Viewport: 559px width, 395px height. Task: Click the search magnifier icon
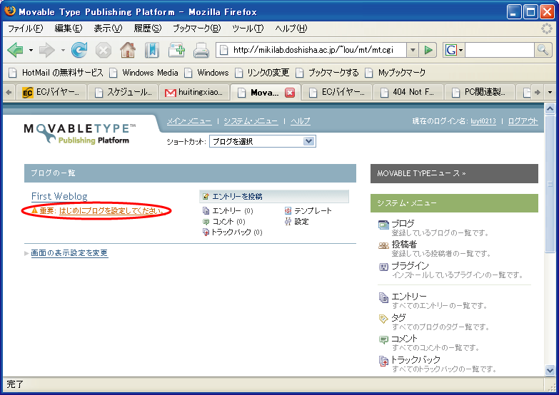tap(543, 50)
